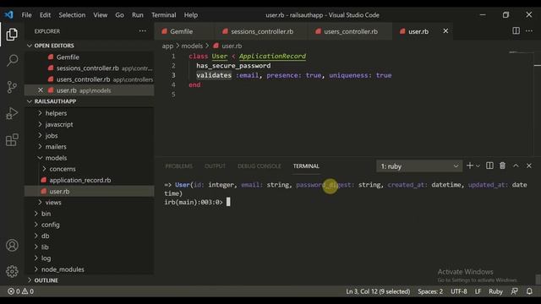Select Gemfile in Open Editors list
Image resolution: width=541 pixels, height=304 pixels.
tap(68, 57)
